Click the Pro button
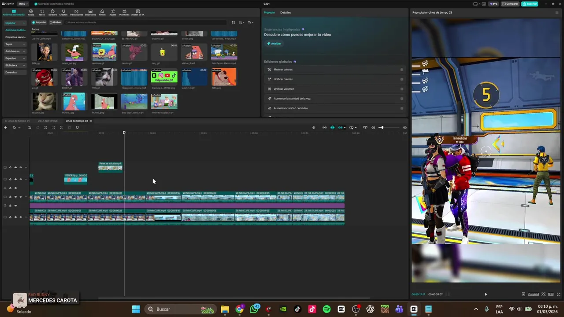Screen dimensions: 564x317 point(494,4)
